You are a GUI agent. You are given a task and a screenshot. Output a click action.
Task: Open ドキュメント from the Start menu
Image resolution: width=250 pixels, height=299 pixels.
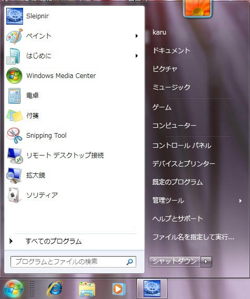171,51
